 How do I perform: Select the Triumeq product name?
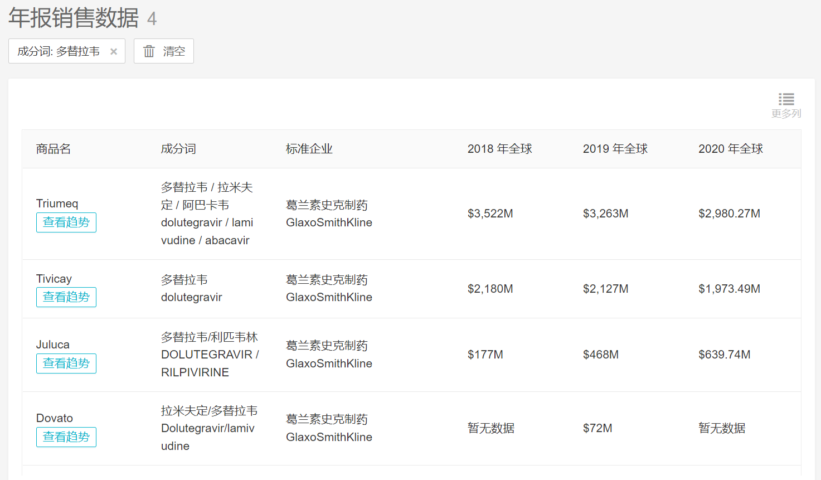pos(57,203)
